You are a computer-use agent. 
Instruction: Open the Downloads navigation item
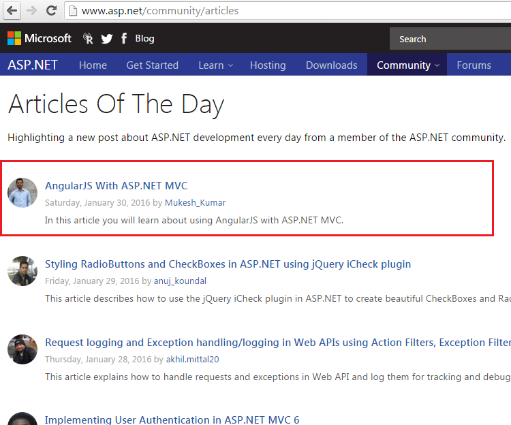(331, 65)
